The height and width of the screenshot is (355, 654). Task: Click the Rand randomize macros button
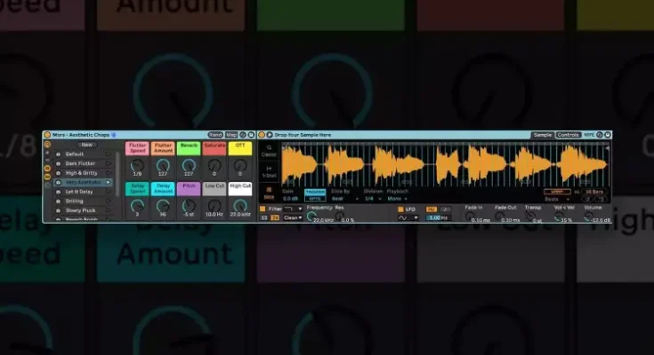pos(215,135)
